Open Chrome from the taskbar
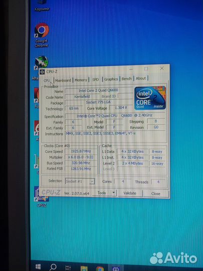This screenshot has width=203, height=271. [x=100, y=268]
